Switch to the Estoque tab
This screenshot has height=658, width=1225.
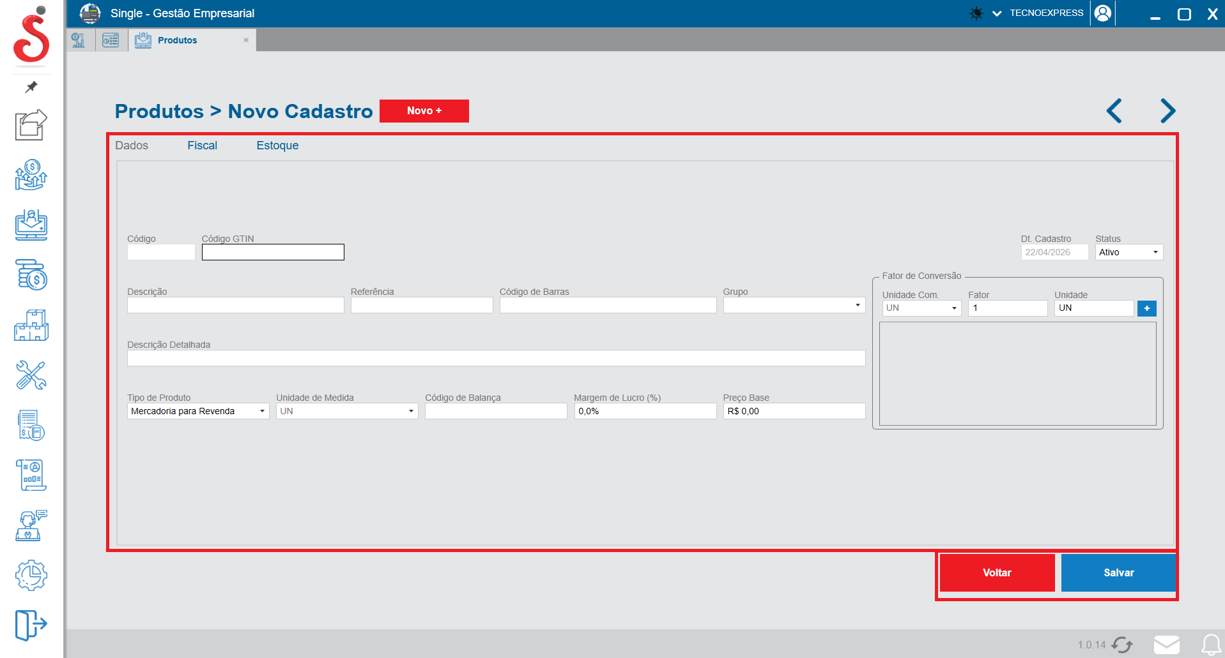click(x=277, y=146)
